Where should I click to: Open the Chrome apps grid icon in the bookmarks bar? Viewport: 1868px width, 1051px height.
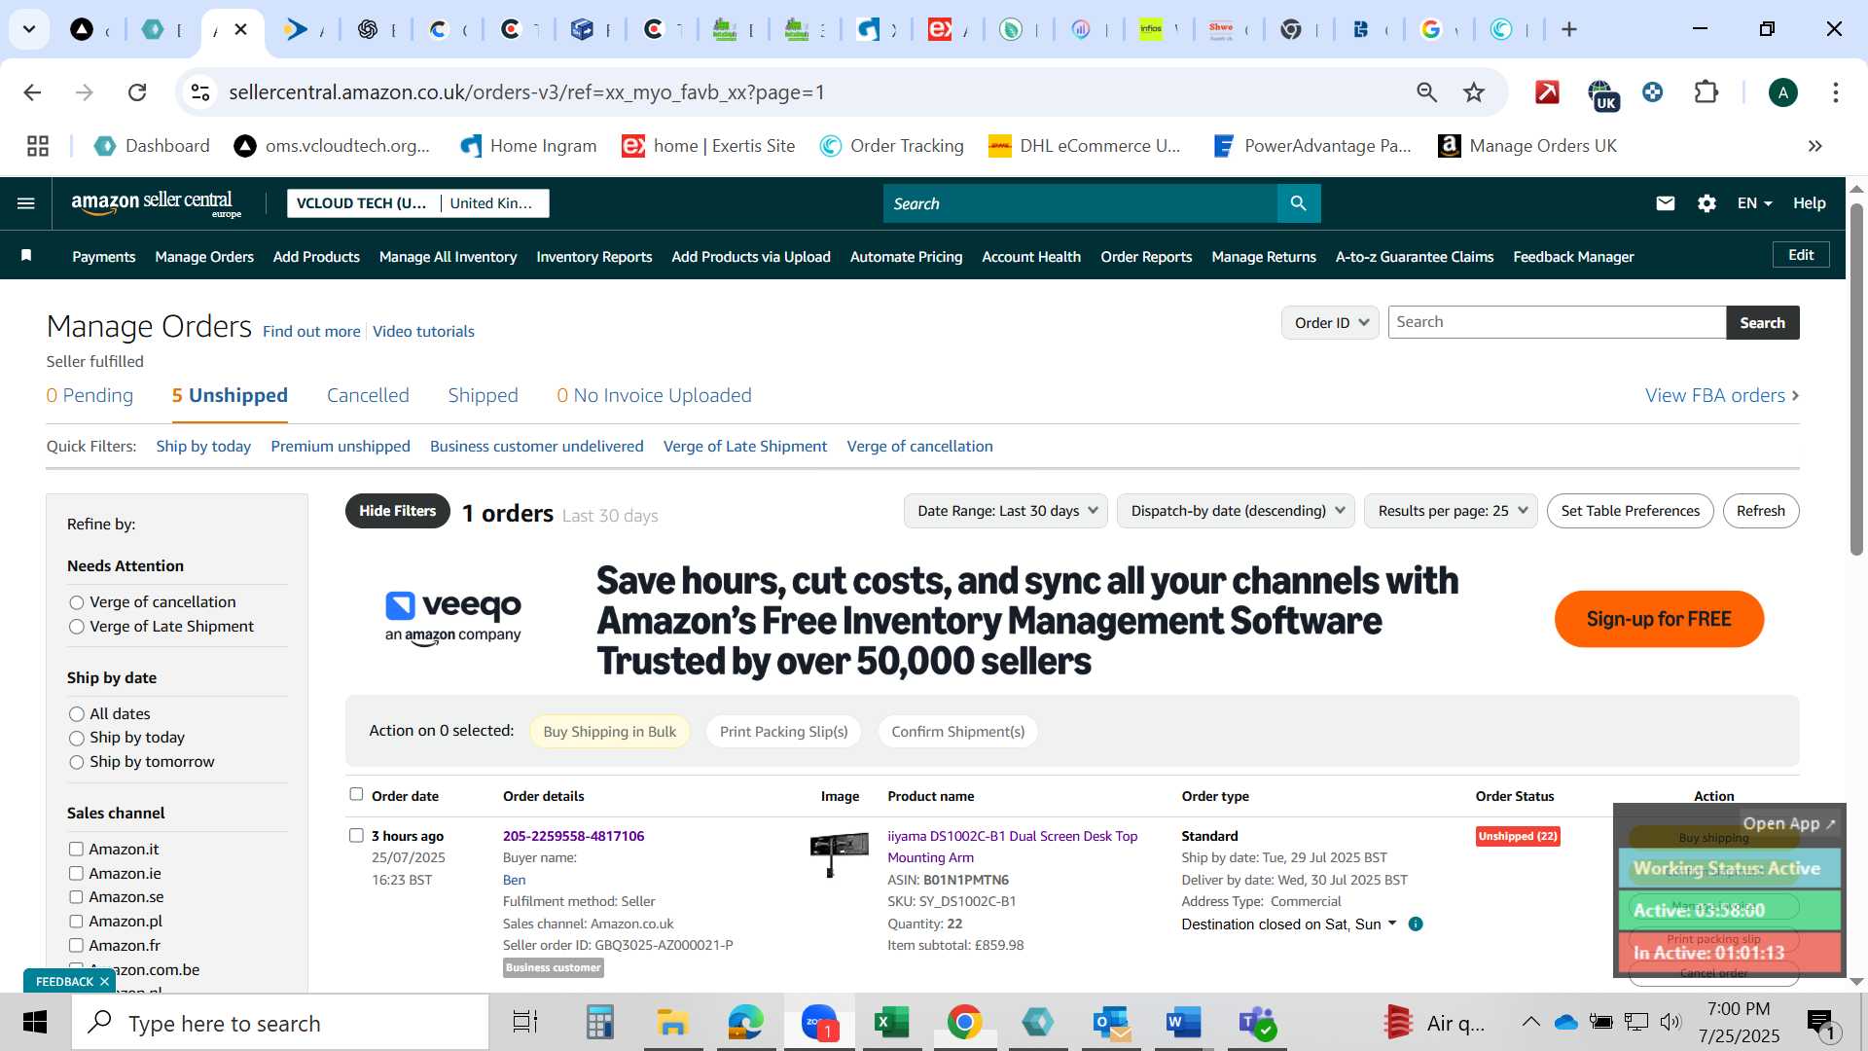point(38,146)
